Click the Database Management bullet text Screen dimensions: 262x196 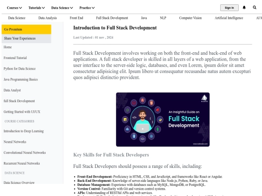[142, 185]
